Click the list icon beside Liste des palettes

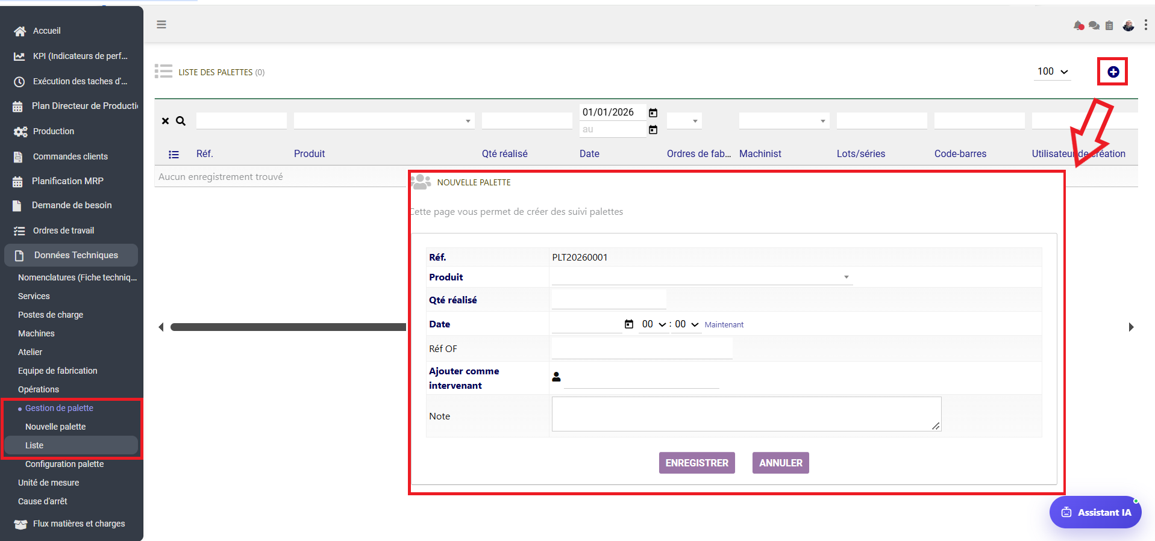[x=163, y=72]
